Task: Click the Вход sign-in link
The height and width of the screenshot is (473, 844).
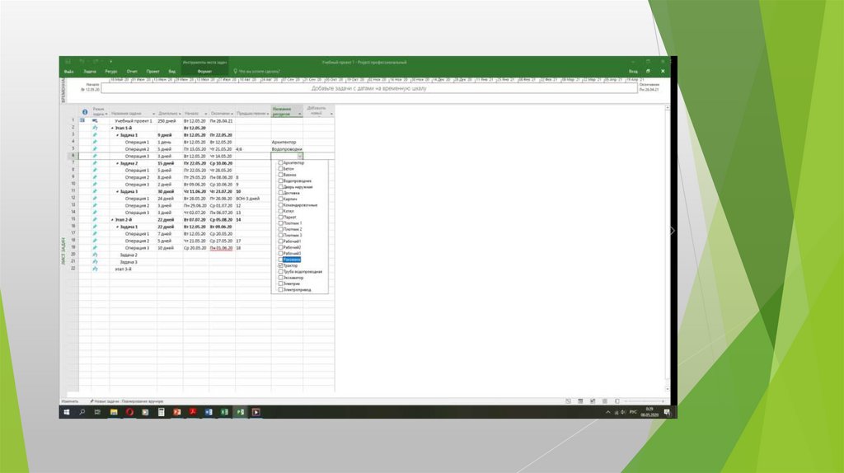Action: pyautogui.click(x=633, y=71)
